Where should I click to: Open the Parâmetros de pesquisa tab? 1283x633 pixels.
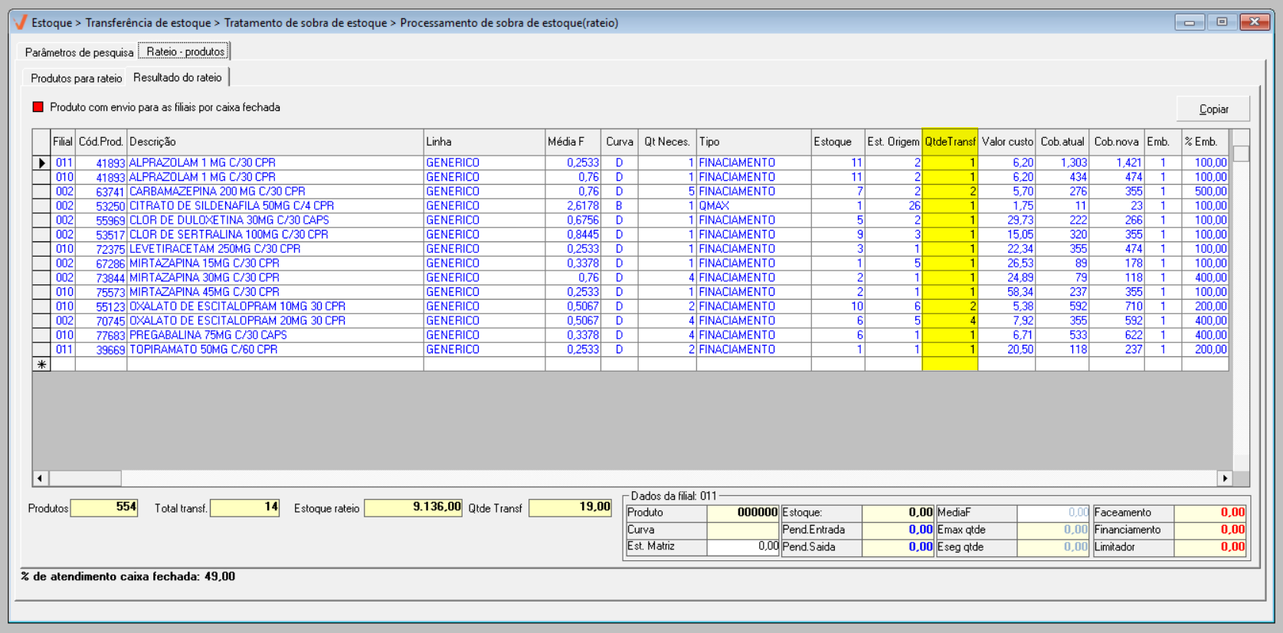pos(78,52)
